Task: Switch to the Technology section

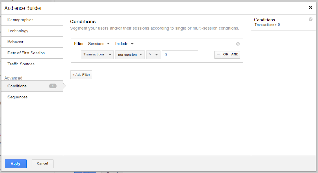Action: click(32, 31)
